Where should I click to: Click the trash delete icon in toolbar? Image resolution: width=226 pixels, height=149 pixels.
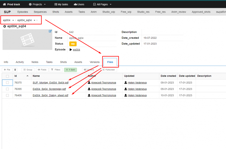coord(15,70)
